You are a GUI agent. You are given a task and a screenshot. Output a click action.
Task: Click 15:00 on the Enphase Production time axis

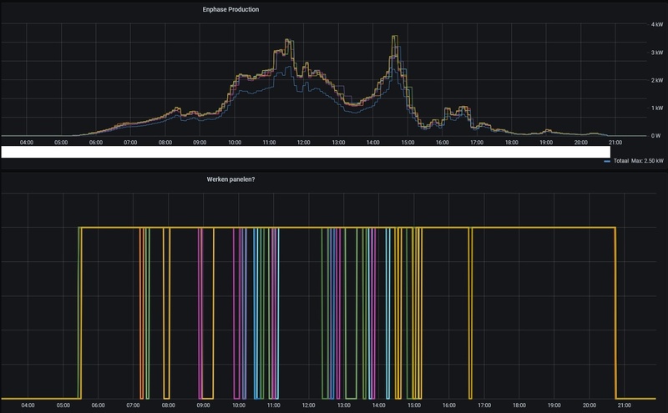click(407, 143)
